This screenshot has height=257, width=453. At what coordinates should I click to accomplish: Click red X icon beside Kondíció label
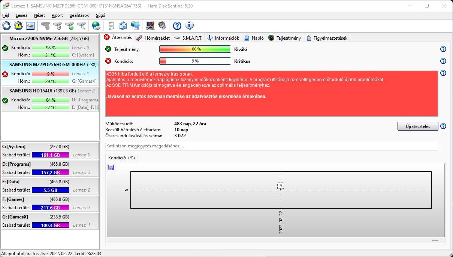click(108, 61)
